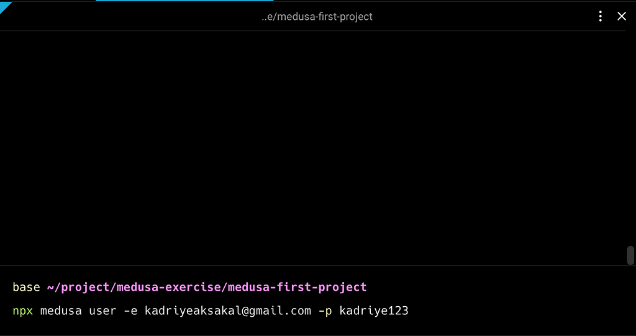The image size is (636, 336).
Task: Click the kadriyeaksakal@gmail.com email argument
Action: [x=227, y=311]
